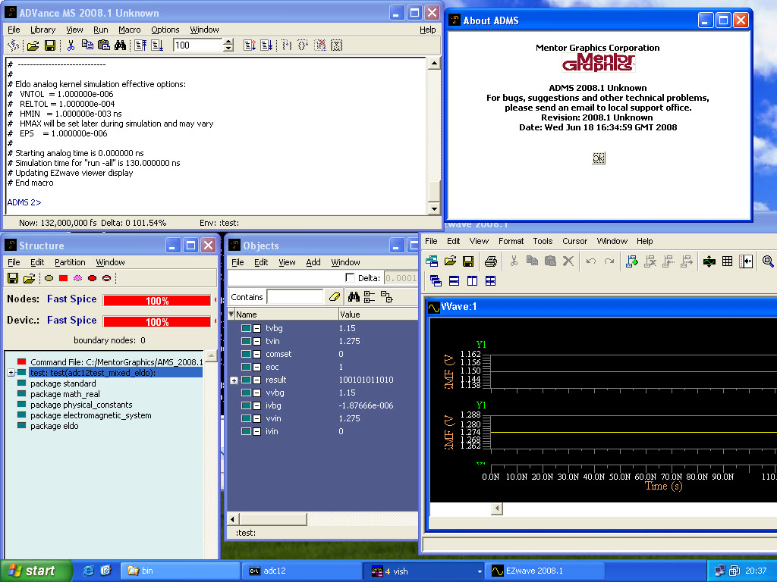This screenshot has height=582, width=777.
Task: Decrease the 100 value with down stepper
Action: (x=228, y=48)
